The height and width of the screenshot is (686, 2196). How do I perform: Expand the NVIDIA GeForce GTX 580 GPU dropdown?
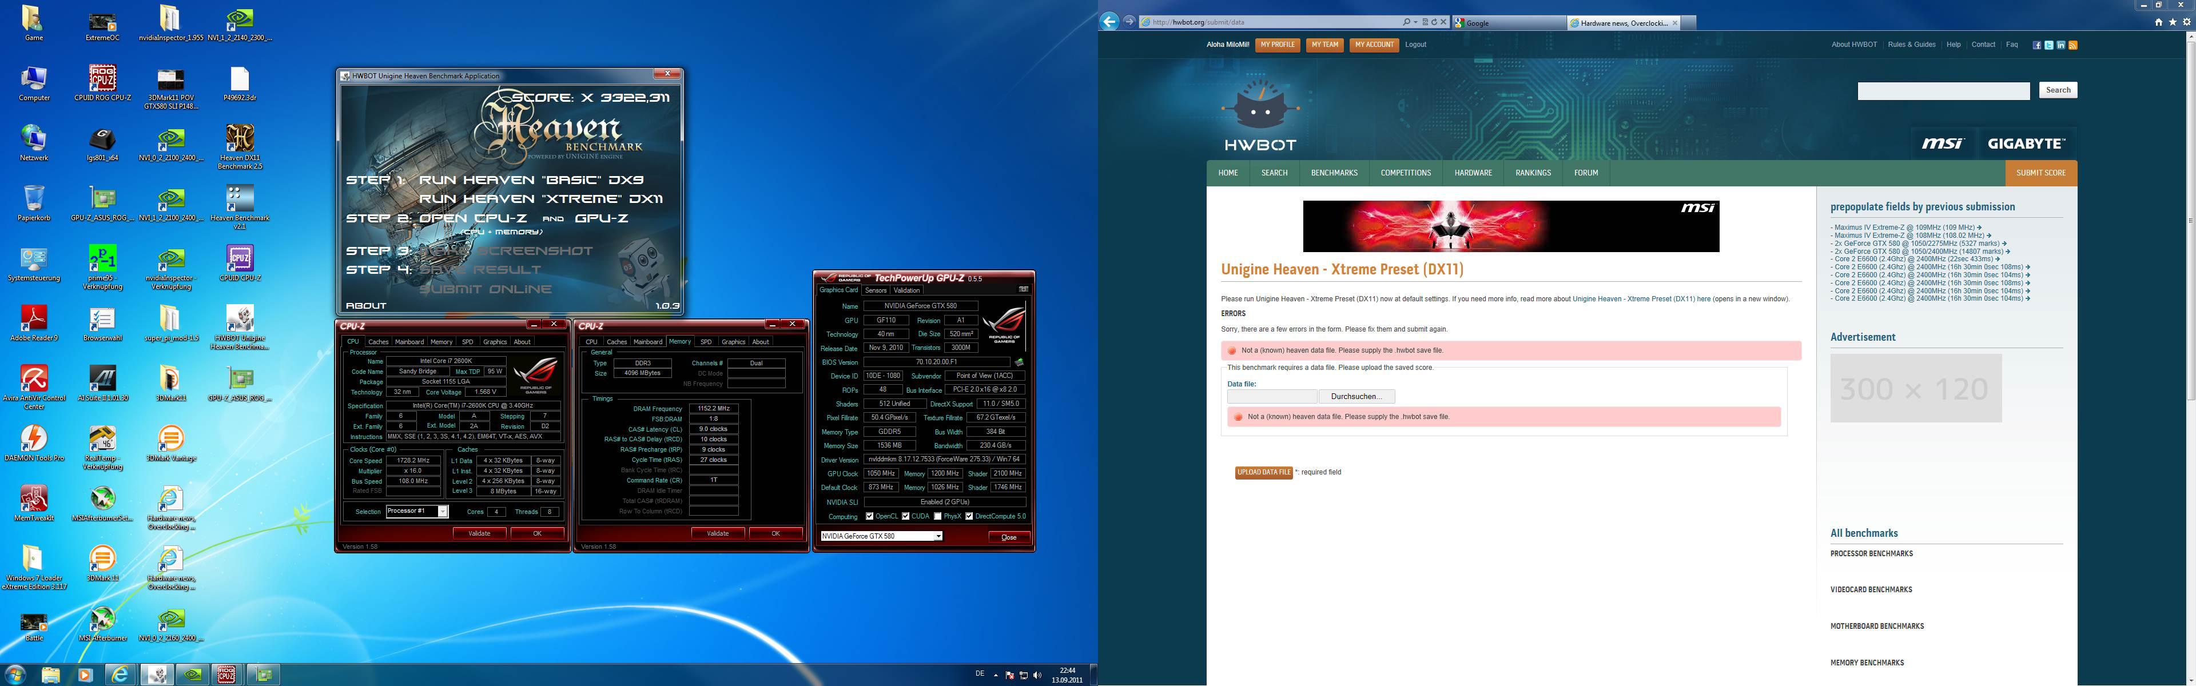tap(938, 536)
